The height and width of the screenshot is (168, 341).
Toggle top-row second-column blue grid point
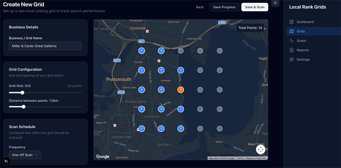[x=161, y=51]
